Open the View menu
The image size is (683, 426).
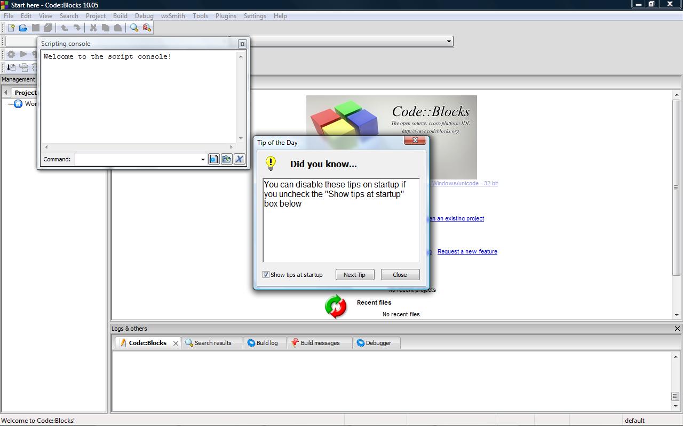click(45, 16)
